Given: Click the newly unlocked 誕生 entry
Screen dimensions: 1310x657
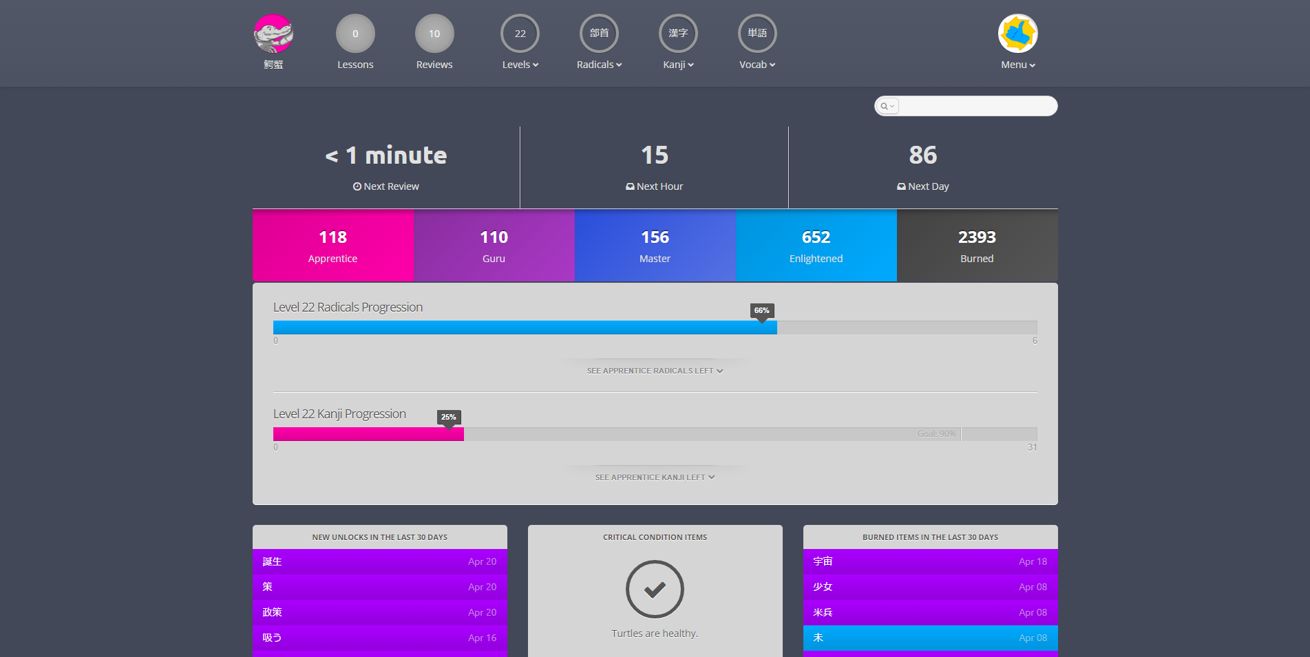Looking at the screenshot, I should [380, 561].
